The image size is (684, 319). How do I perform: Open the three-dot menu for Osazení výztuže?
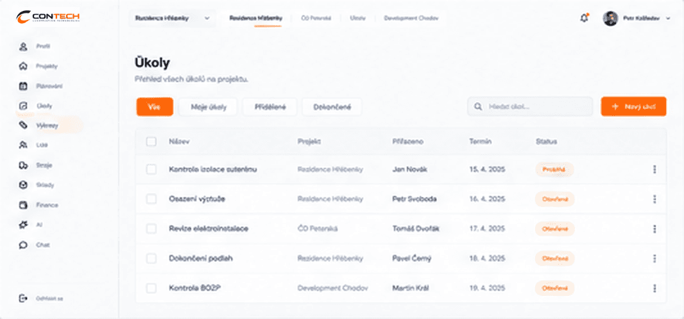click(x=654, y=199)
